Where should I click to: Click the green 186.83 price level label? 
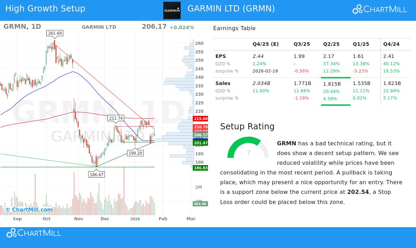click(x=200, y=168)
